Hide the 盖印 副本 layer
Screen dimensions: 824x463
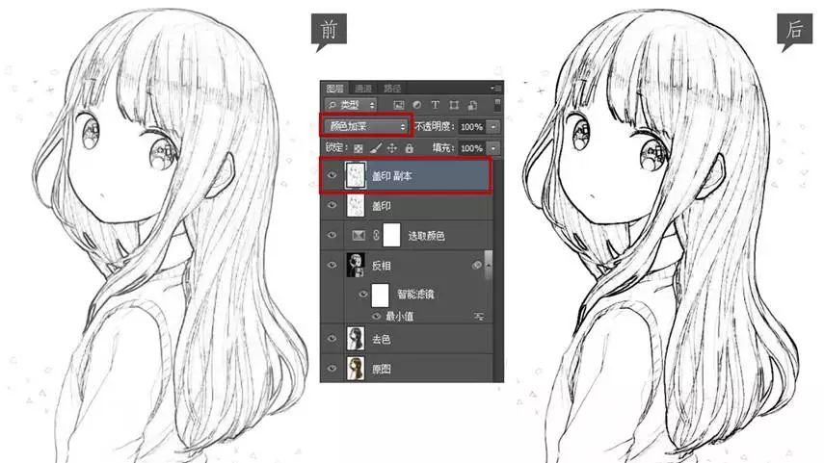pyautogui.click(x=332, y=176)
